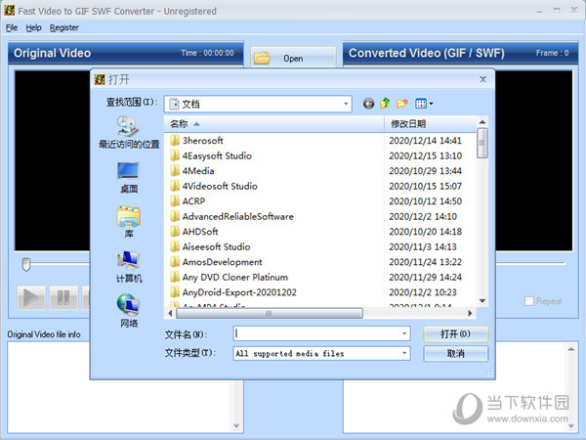The height and width of the screenshot is (440, 586).
Task: Click the horizontal scroll left arrow
Action: pos(170,313)
